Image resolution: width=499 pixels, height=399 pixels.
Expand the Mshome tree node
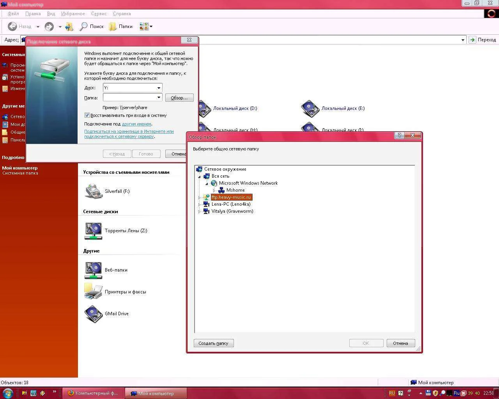(x=214, y=191)
